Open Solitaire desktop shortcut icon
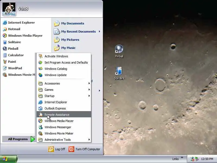Screen dimensions: 217x163 pyautogui.click(x=119, y=71)
